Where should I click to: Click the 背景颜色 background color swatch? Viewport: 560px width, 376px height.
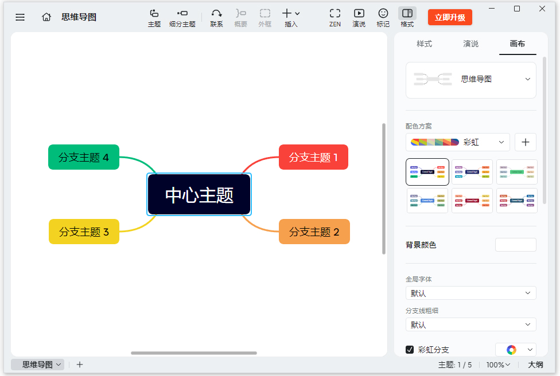tap(515, 244)
